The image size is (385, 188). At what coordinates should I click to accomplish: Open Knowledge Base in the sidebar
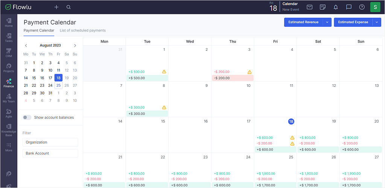click(9, 130)
